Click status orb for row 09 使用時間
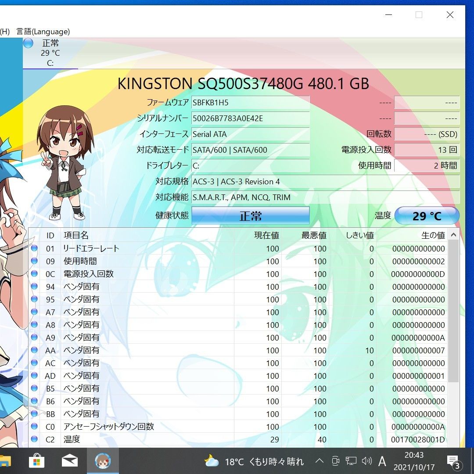474x474 pixels. [34, 261]
